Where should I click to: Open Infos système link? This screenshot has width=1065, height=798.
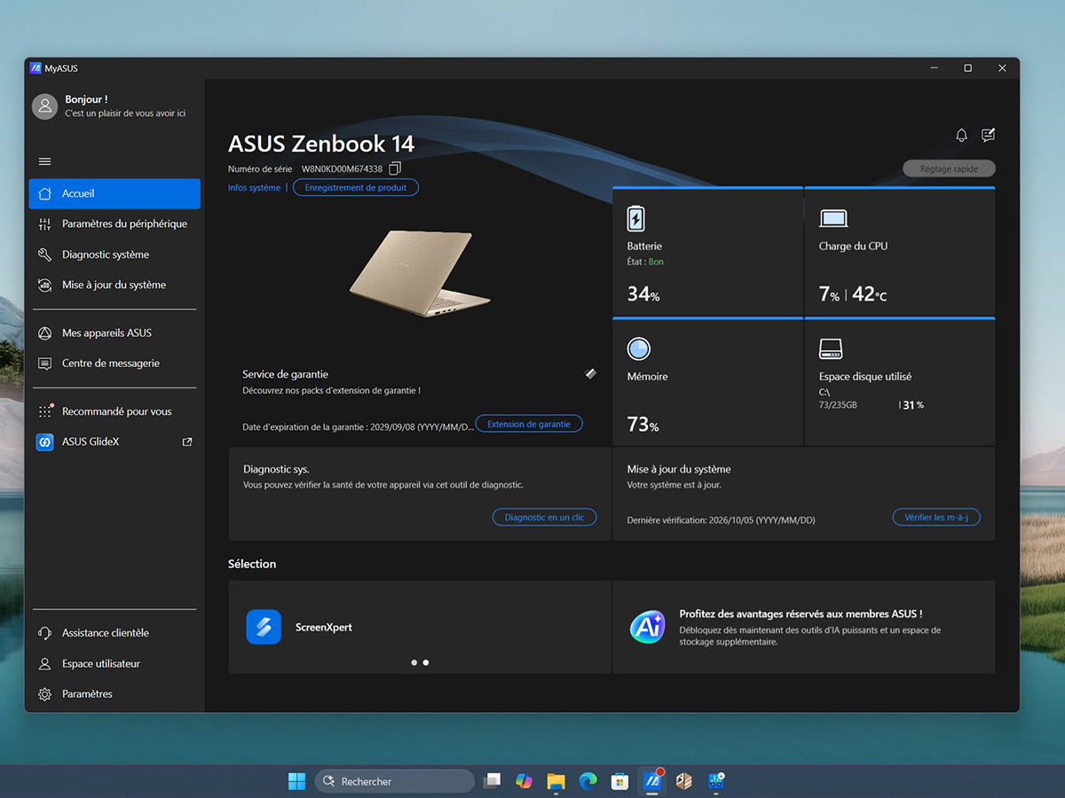click(254, 188)
